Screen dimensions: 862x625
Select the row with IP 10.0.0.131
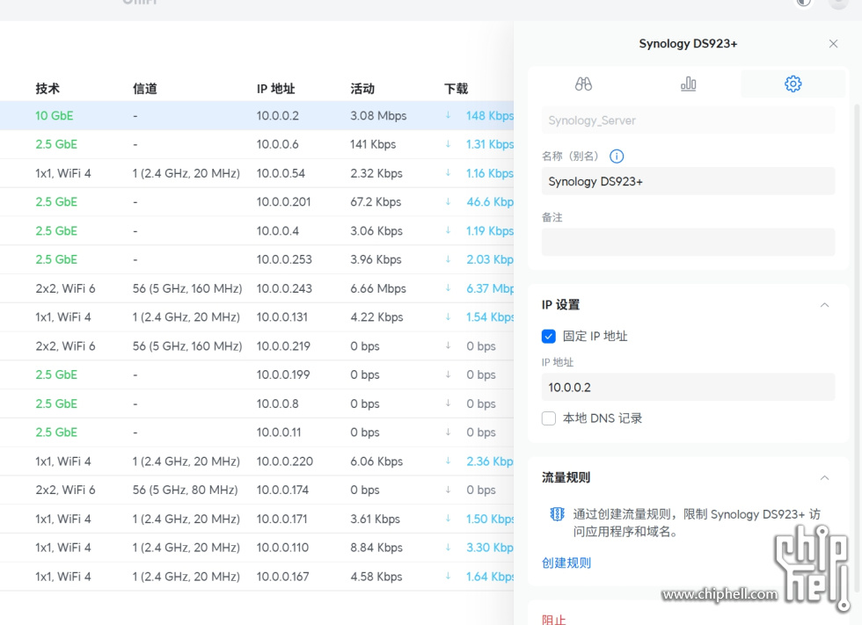(257, 317)
